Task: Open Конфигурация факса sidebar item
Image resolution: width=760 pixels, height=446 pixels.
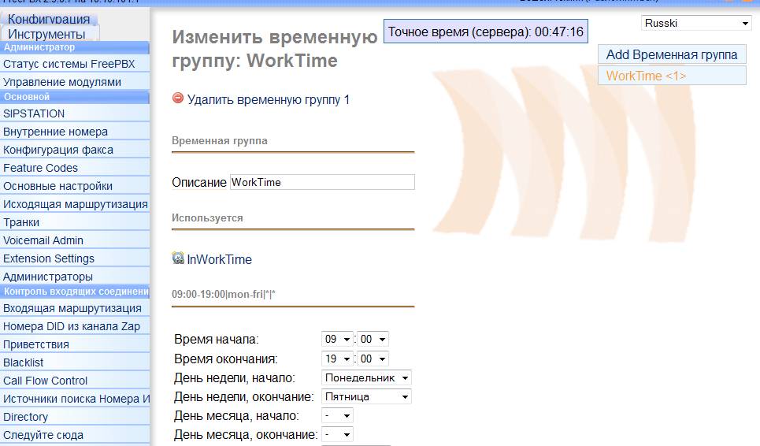Action: 75,150
